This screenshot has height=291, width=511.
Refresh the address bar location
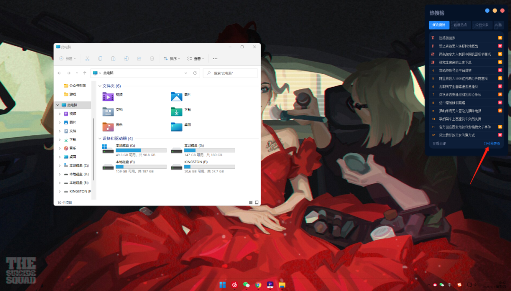tap(195, 73)
